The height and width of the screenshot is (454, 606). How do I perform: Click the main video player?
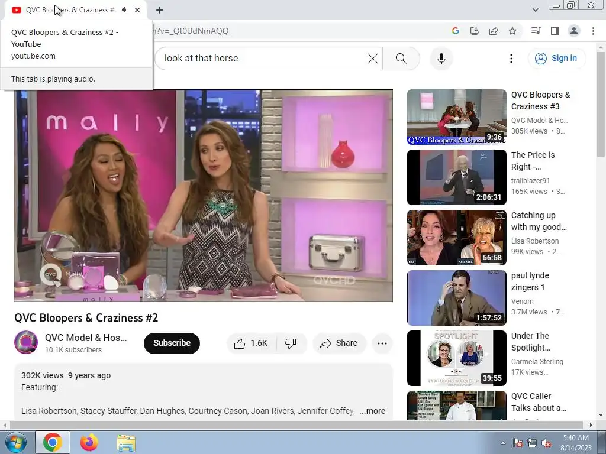point(204,196)
